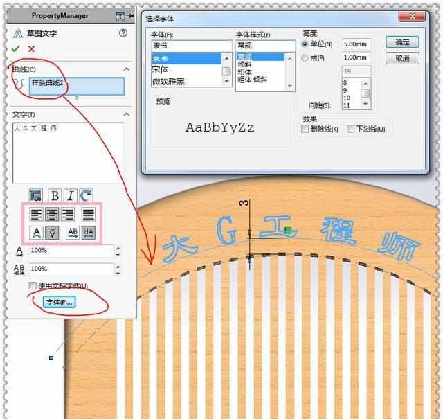Click the 字体(F) name input field
The width and height of the screenshot is (443, 419).
click(191, 46)
